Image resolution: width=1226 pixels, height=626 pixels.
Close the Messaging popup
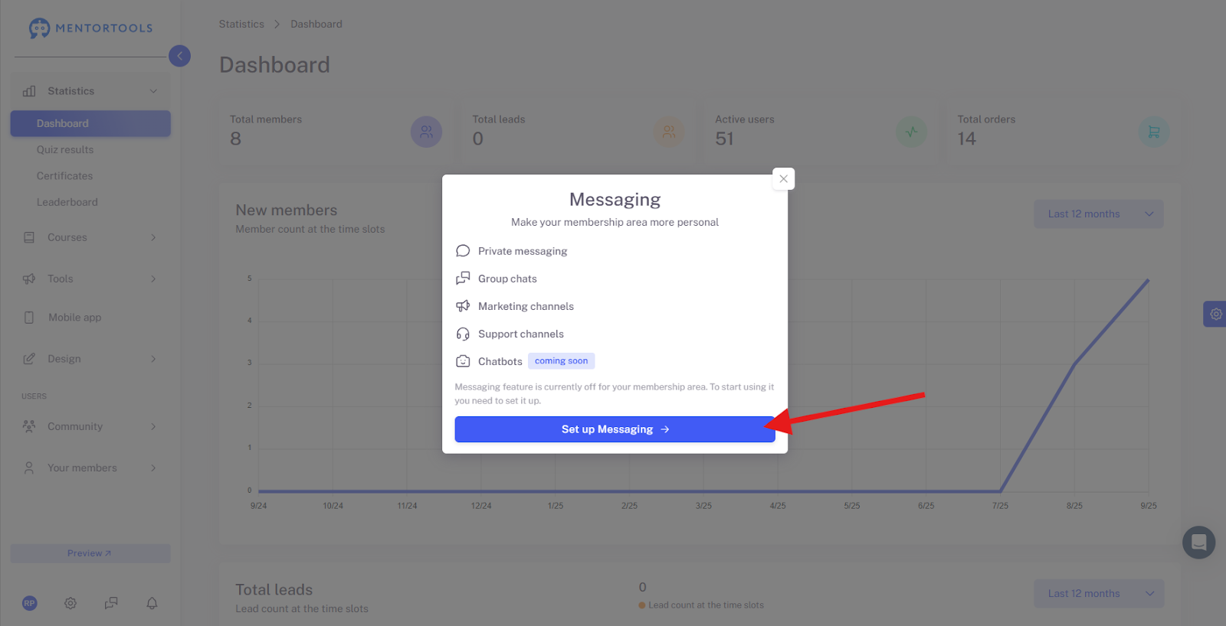point(783,179)
